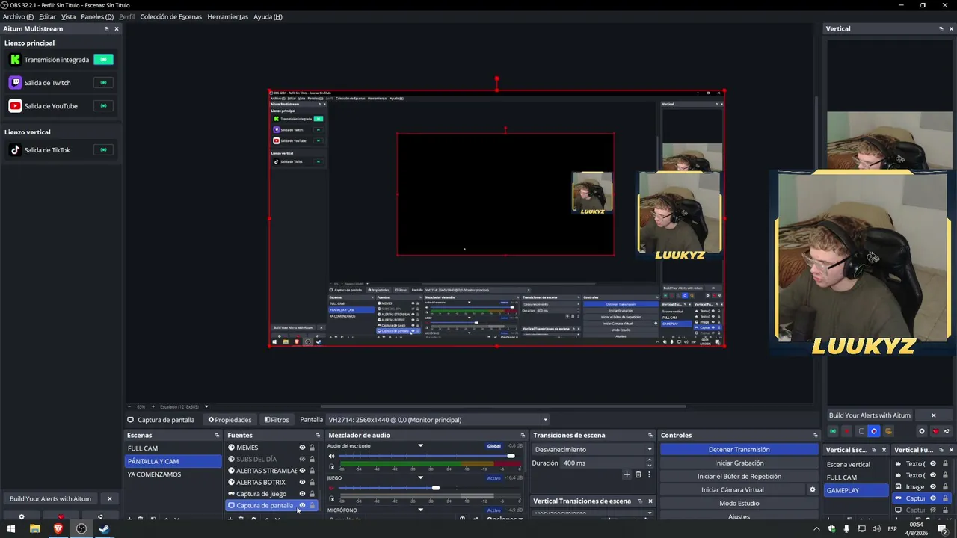Open the Colección de Escenas menu
Image resolution: width=957 pixels, height=538 pixels.
tap(170, 16)
